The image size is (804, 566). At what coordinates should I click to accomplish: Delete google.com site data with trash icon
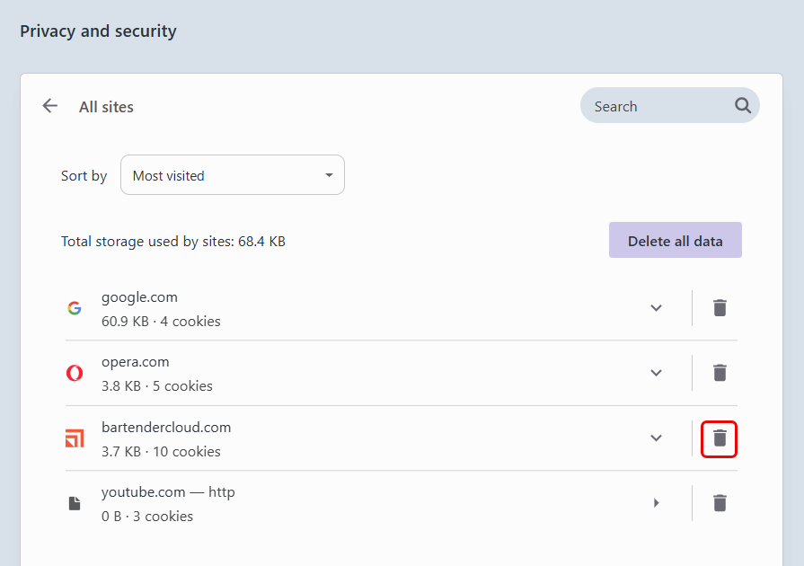coord(720,308)
